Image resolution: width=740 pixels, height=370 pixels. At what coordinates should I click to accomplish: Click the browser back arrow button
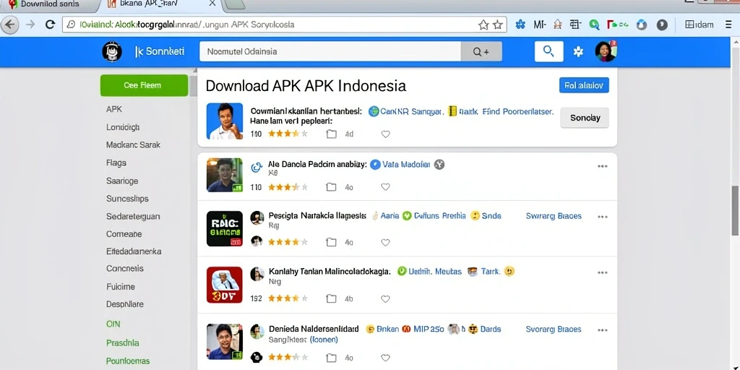10,25
